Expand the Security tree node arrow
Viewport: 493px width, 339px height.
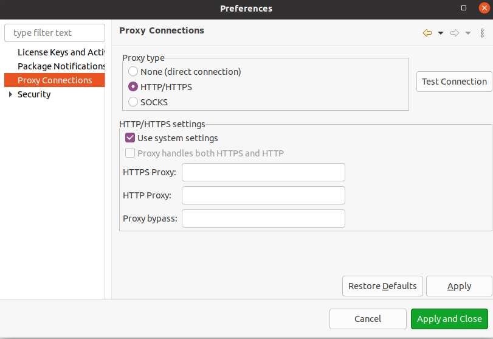pos(10,94)
